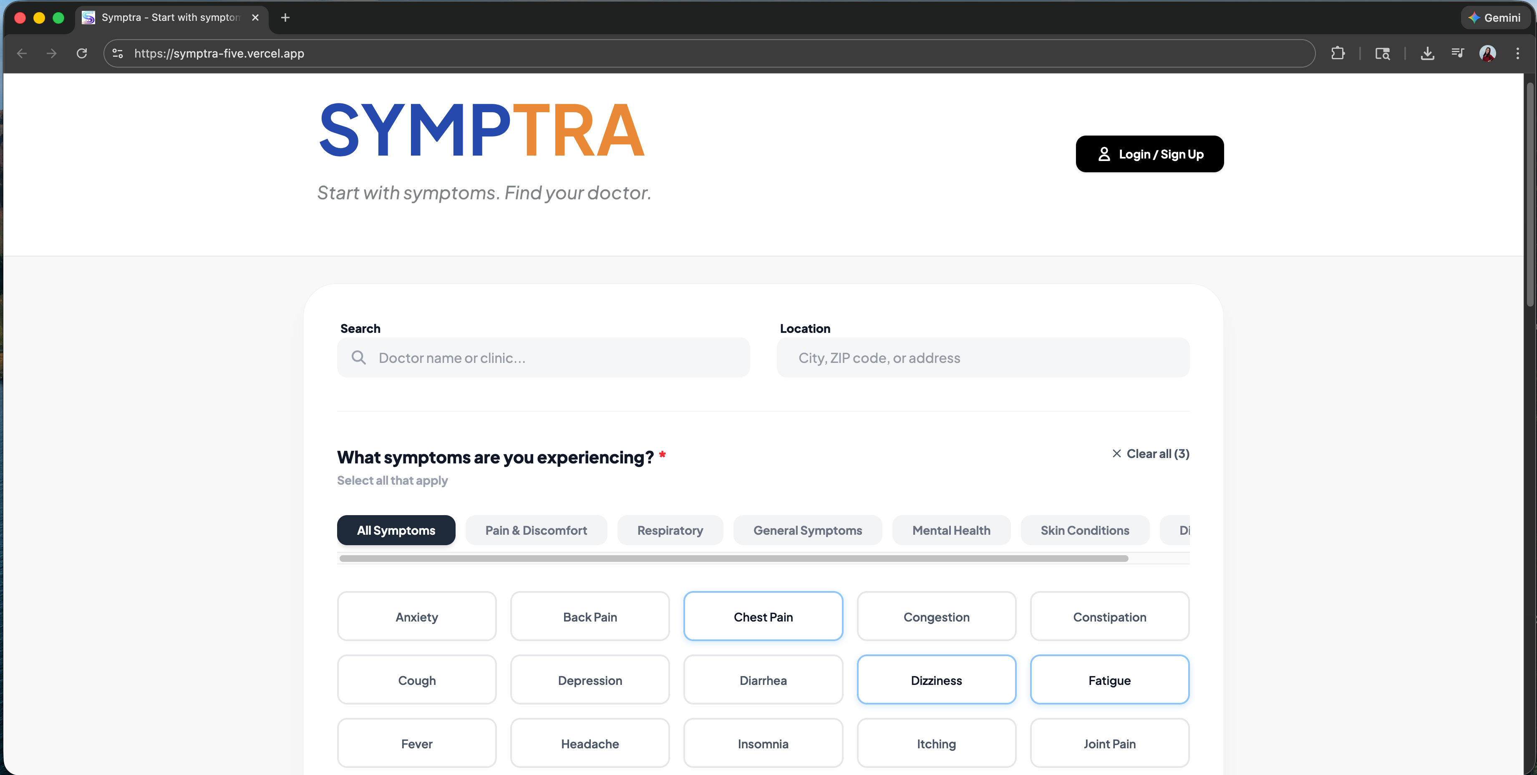Viewport: 1537px width, 775px height.
Task: Deselect the Chest Pain symptom
Action: 763,616
